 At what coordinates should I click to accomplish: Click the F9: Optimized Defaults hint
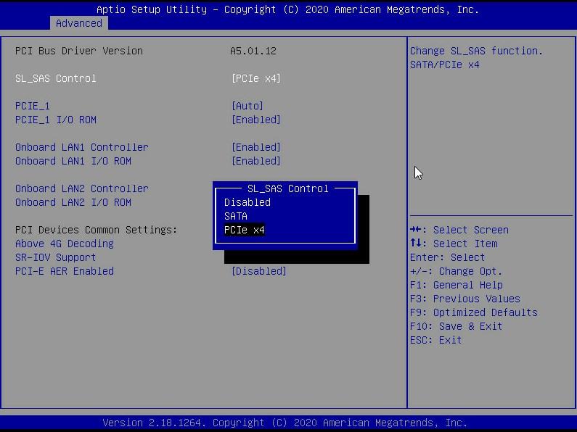(x=474, y=312)
